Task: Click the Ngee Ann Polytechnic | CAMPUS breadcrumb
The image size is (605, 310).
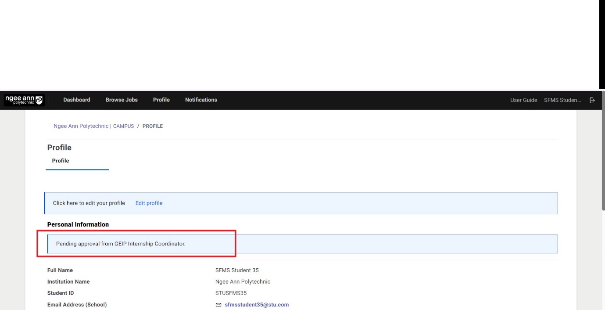Action: [93, 126]
